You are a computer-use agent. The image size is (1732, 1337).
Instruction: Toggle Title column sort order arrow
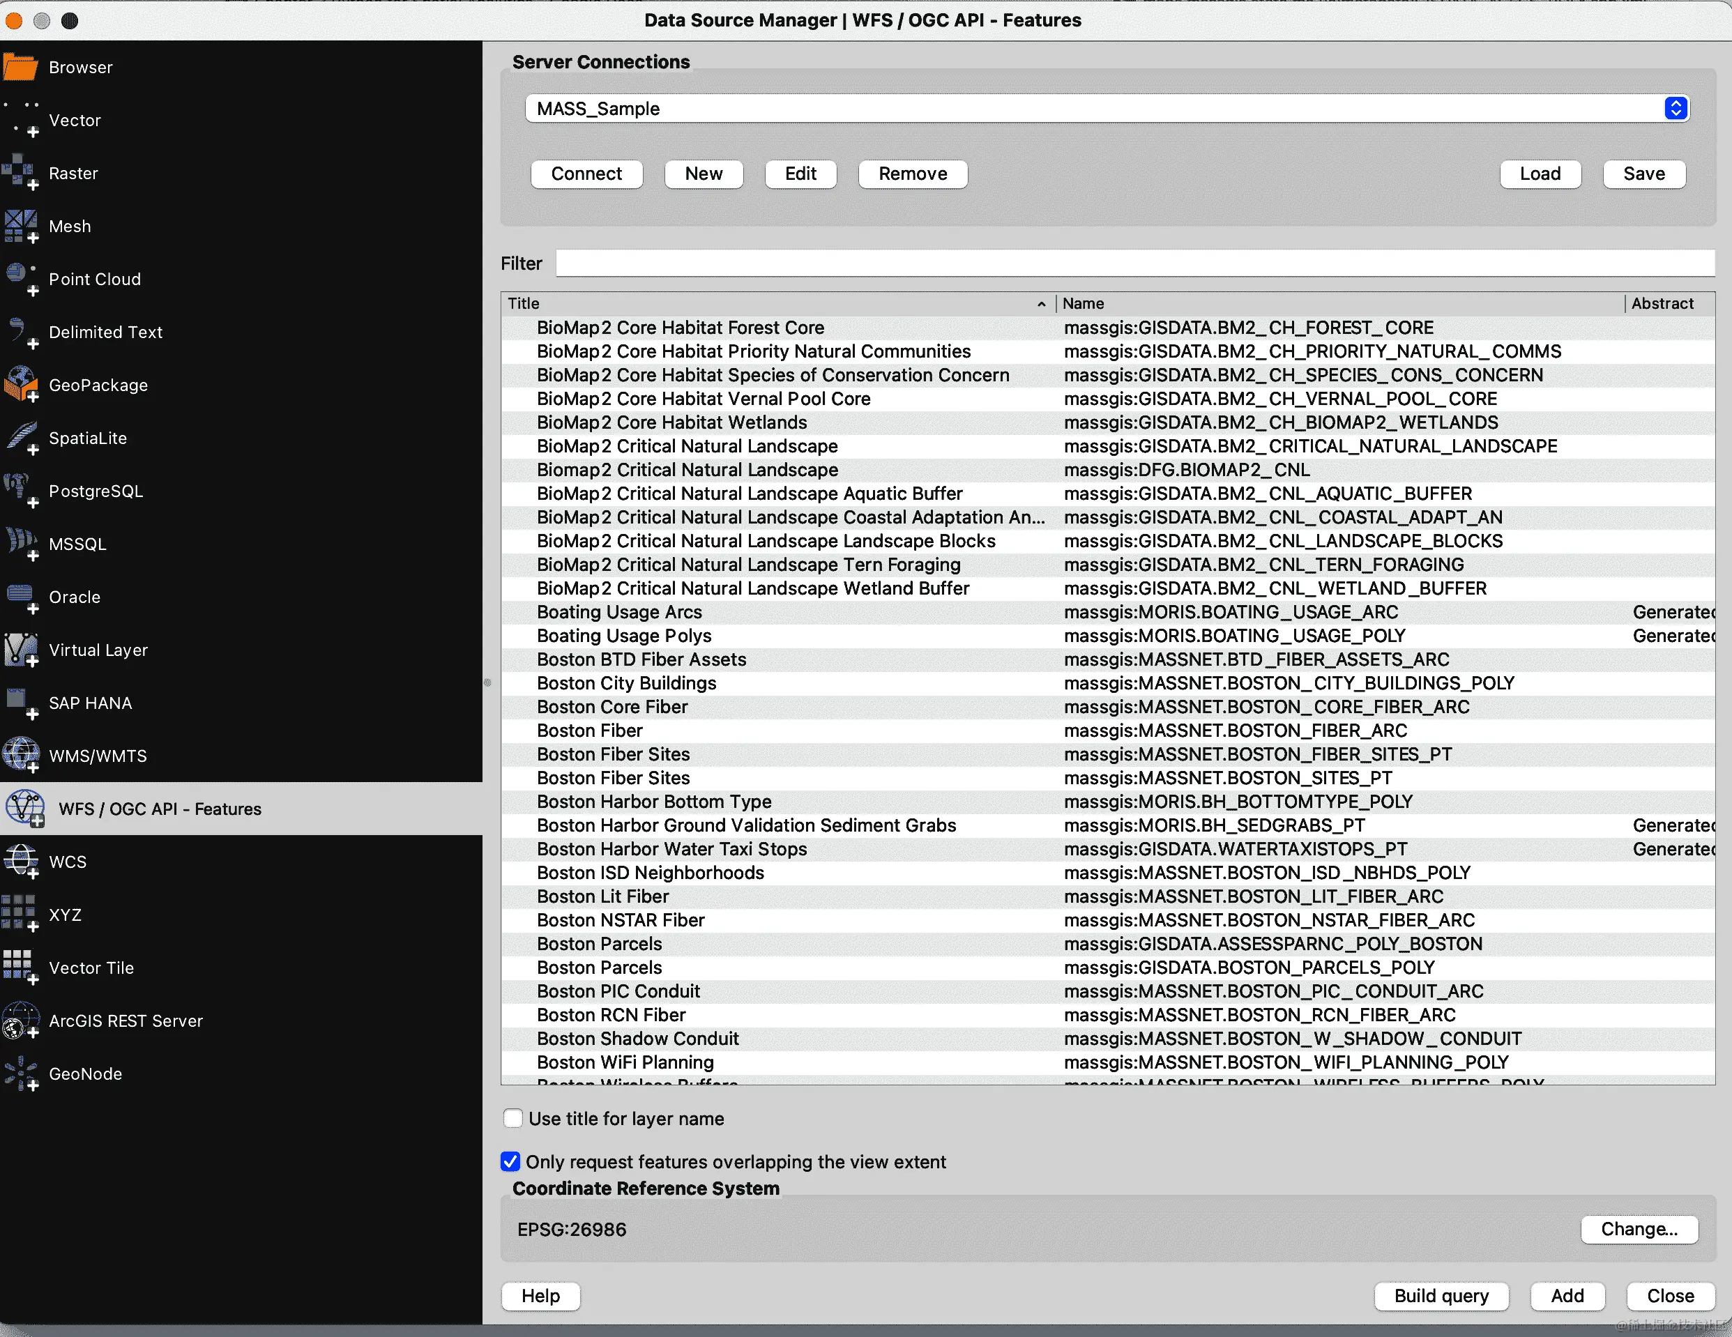pyautogui.click(x=1041, y=304)
